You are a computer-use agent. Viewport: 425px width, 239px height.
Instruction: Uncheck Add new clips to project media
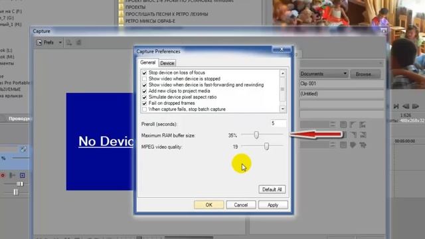click(145, 91)
